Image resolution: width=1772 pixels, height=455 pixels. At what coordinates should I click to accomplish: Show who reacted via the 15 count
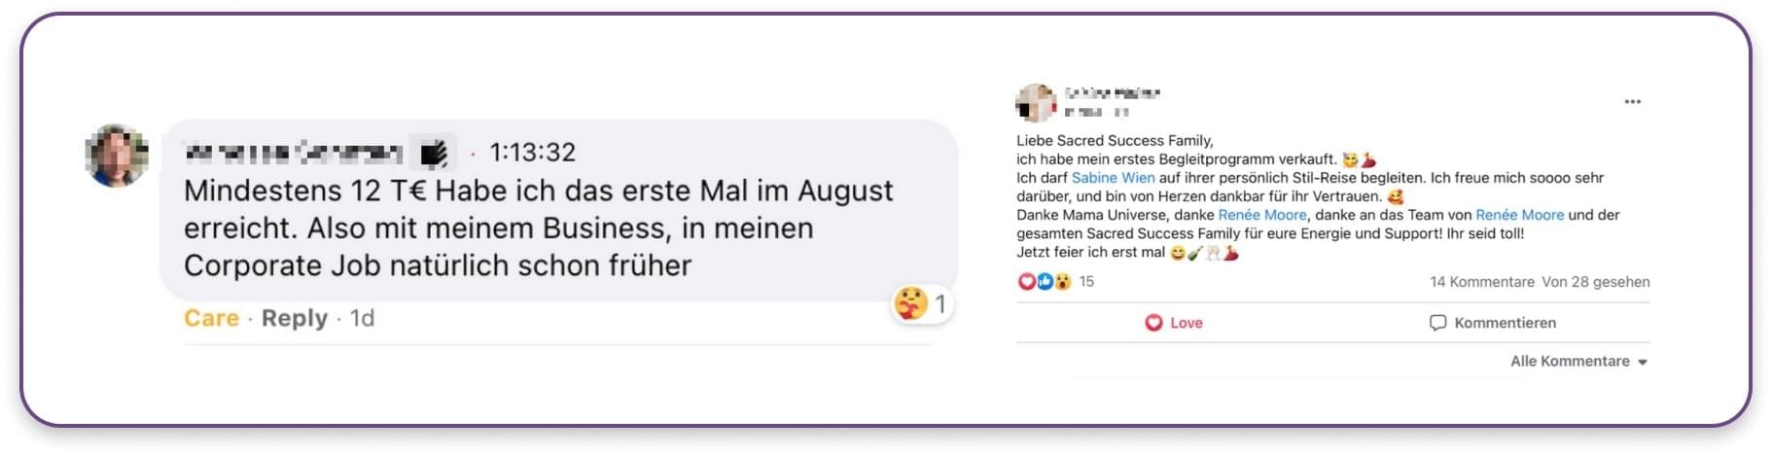(1086, 282)
